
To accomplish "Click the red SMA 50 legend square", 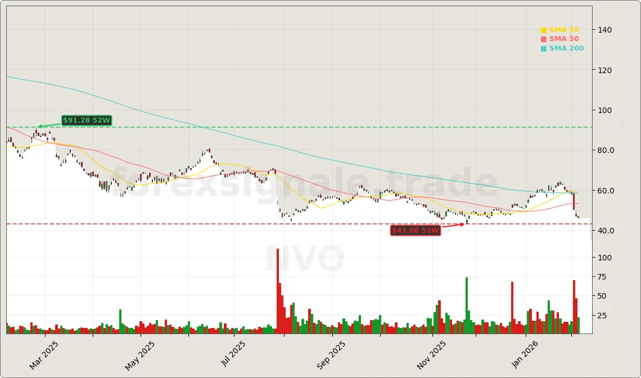I will click(544, 38).
